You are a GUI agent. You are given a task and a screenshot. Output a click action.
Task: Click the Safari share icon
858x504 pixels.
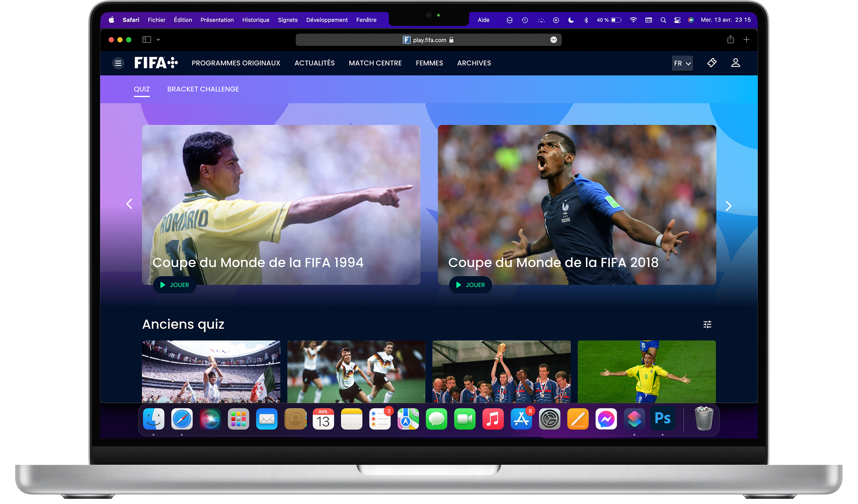tap(730, 39)
